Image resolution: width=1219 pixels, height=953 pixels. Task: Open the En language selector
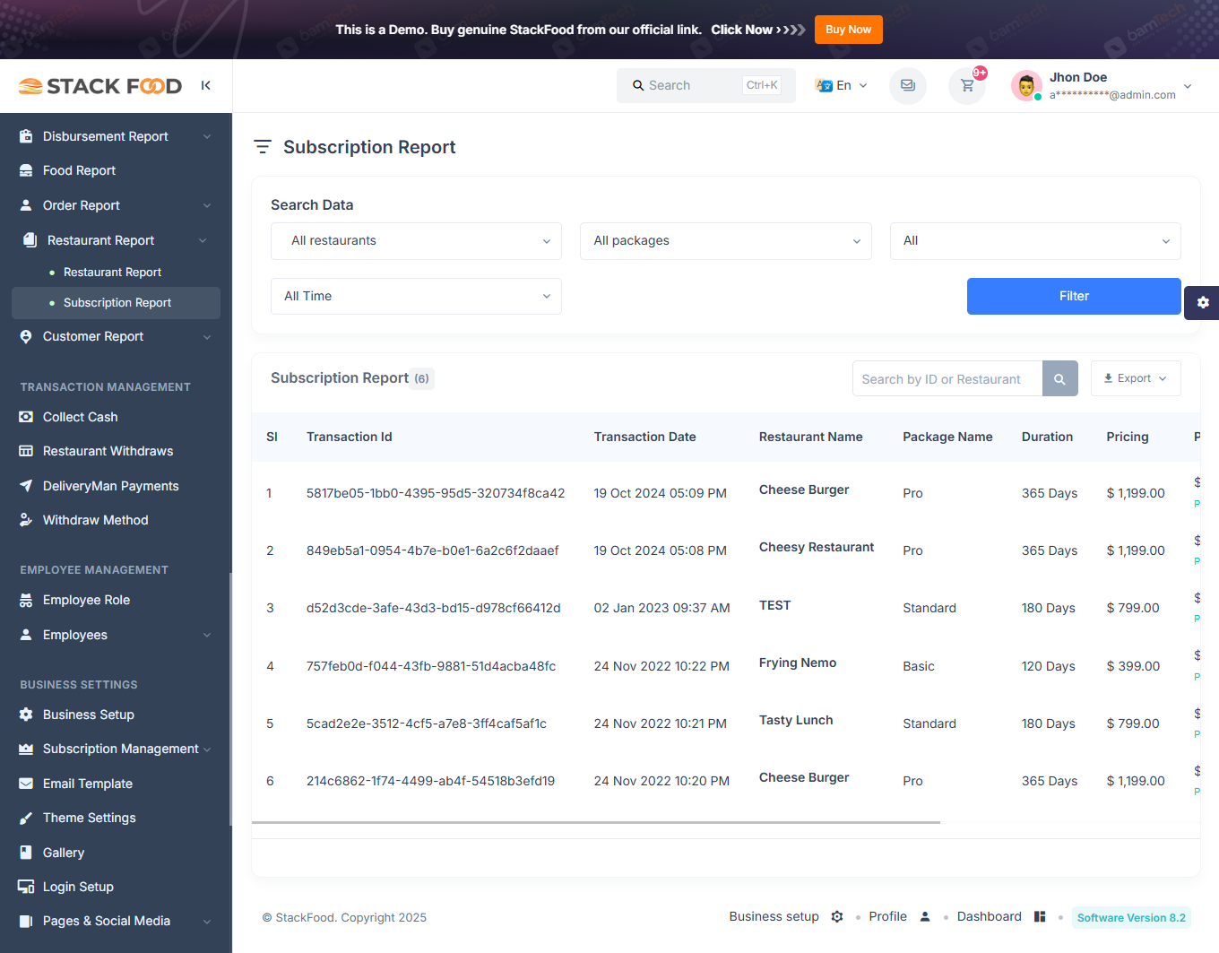[x=842, y=85]
